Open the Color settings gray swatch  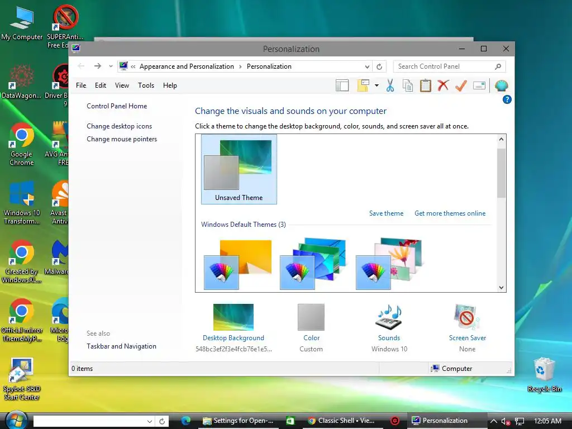click(311, 317)
